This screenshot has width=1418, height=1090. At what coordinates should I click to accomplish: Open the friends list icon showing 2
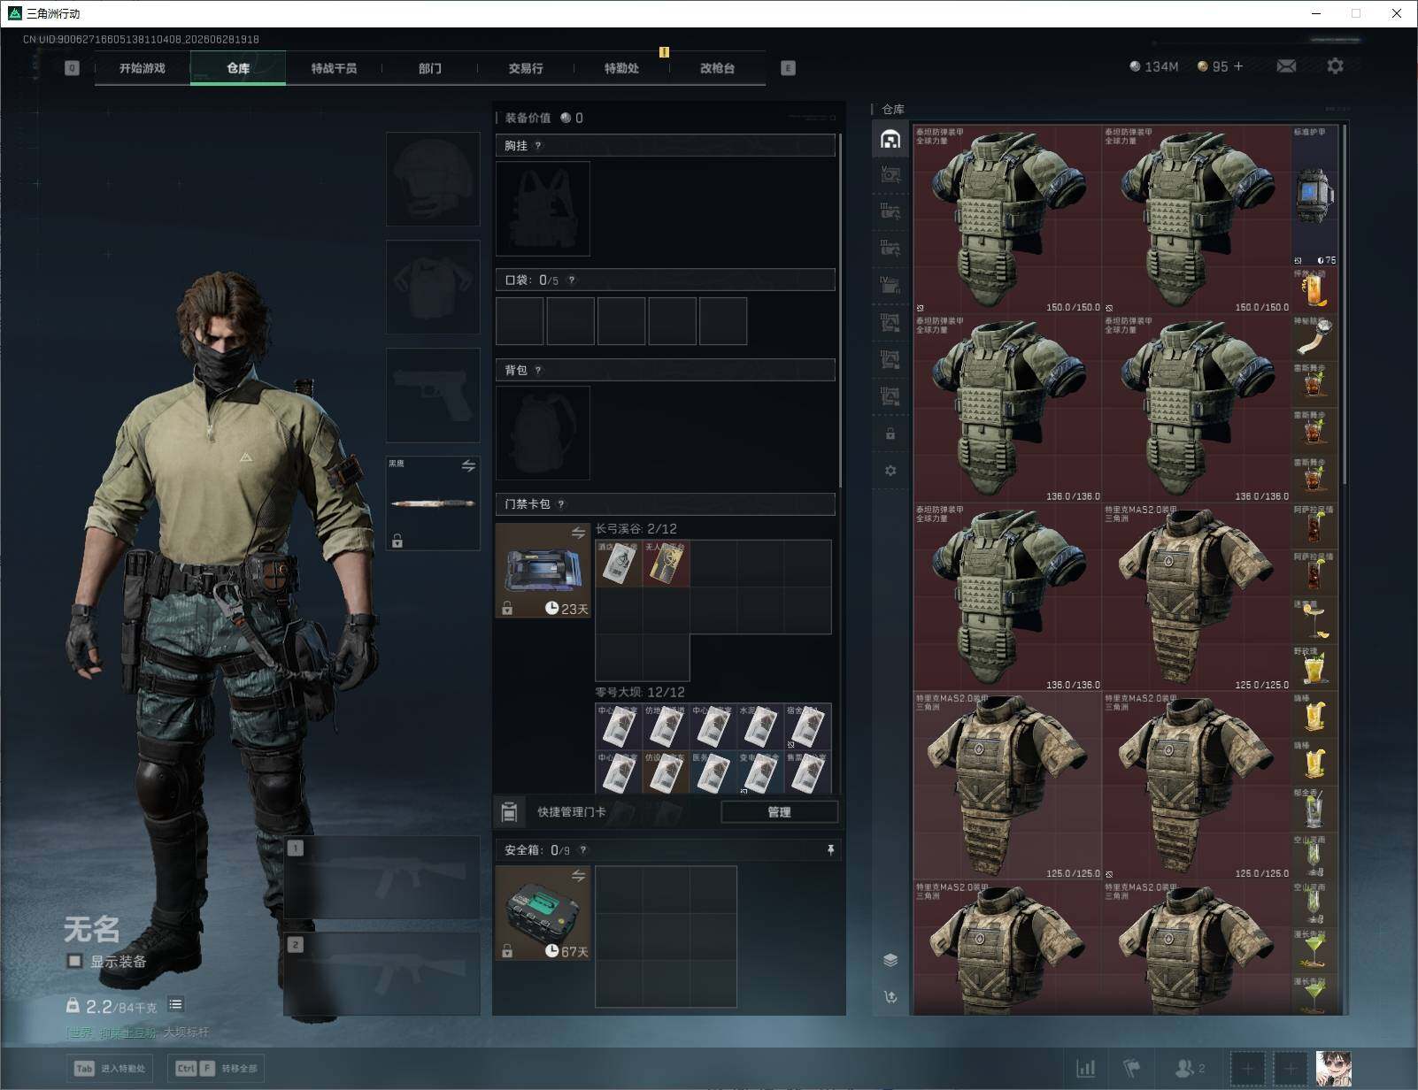coord(1189,1069)
